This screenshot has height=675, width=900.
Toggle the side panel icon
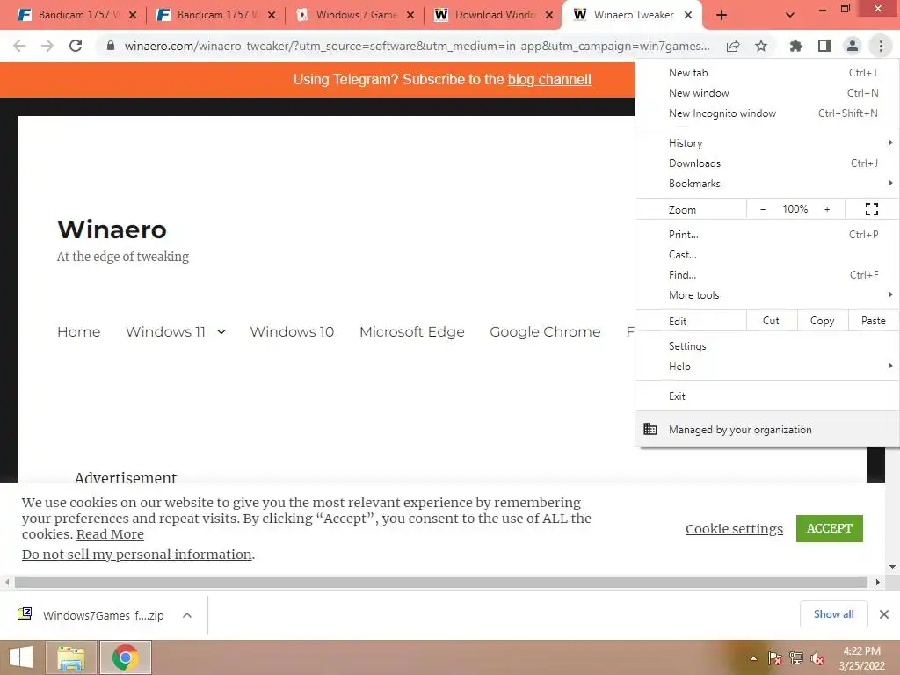[824, 46]
